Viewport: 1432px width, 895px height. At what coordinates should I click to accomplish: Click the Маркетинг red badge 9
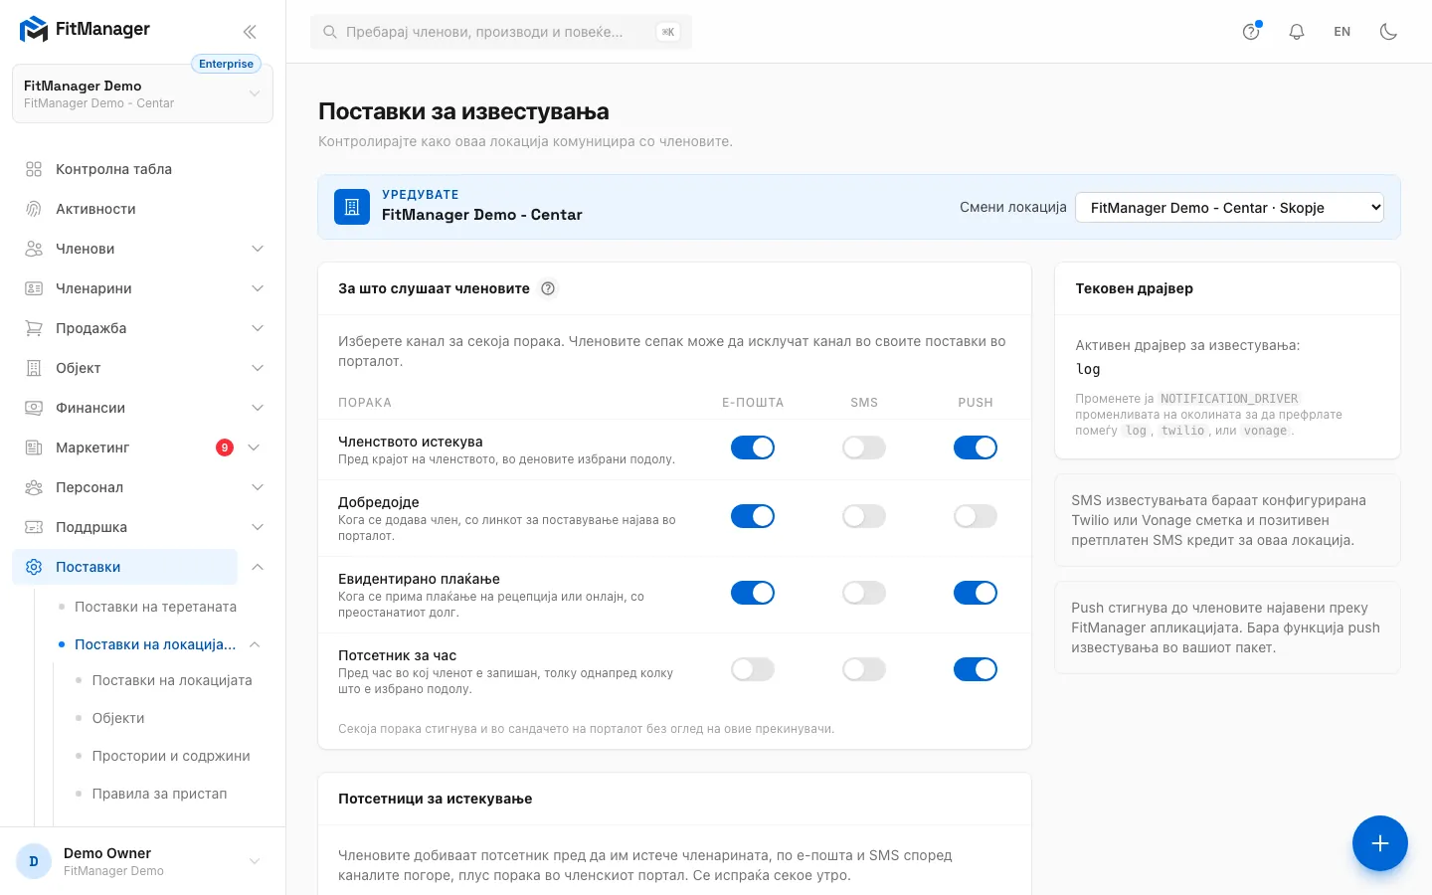[225, 447]
